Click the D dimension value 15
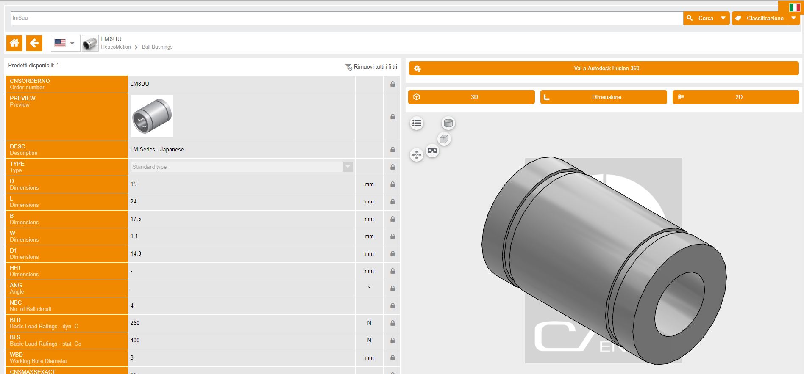This screenshot has height=374, width=804. 134,184
